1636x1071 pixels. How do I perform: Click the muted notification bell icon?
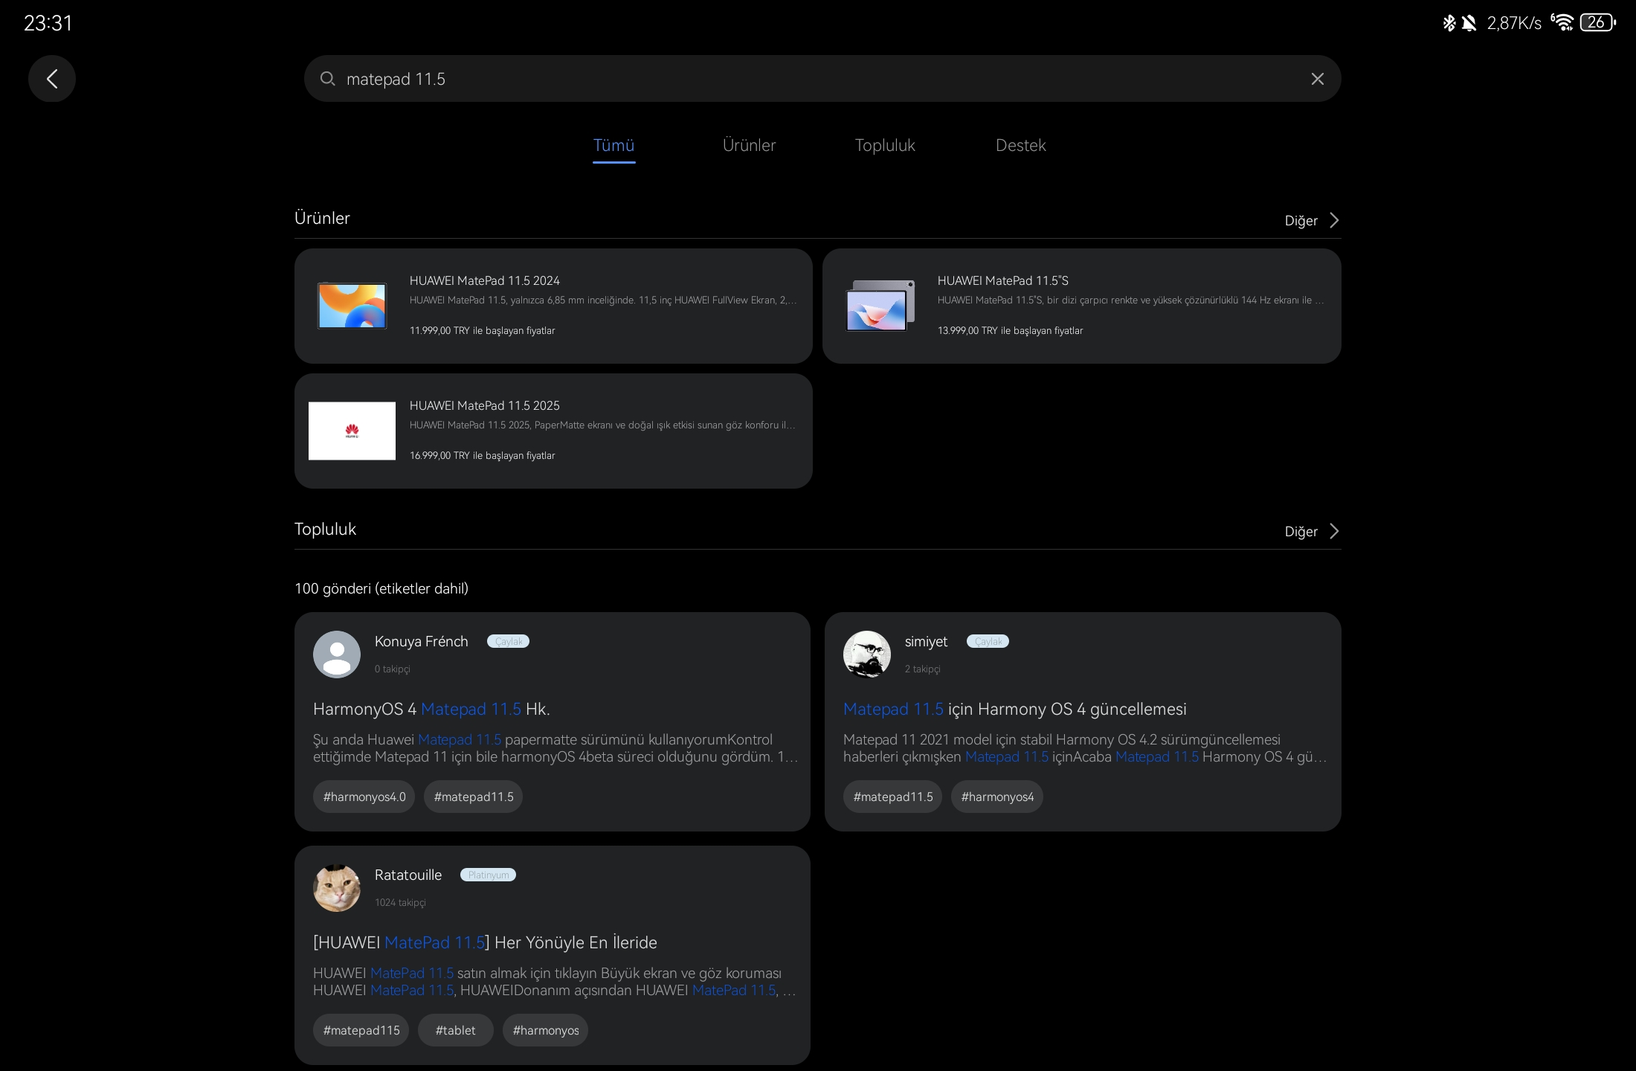[x=1469, y=23]
